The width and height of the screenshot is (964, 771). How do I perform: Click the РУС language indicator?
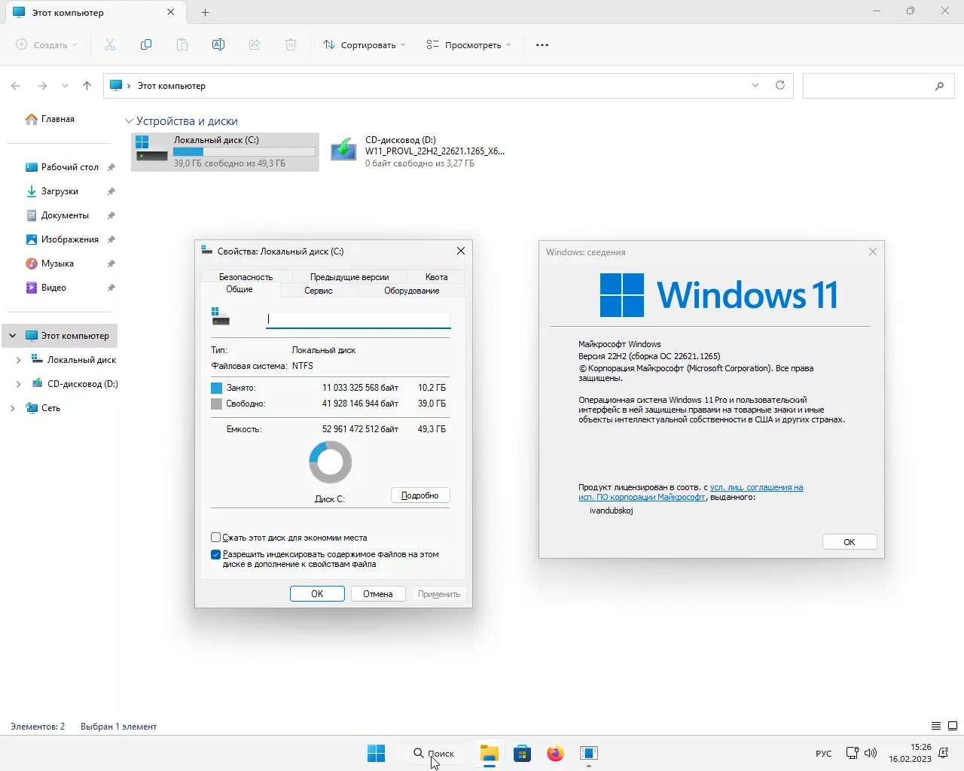click(x=824, y=753)
